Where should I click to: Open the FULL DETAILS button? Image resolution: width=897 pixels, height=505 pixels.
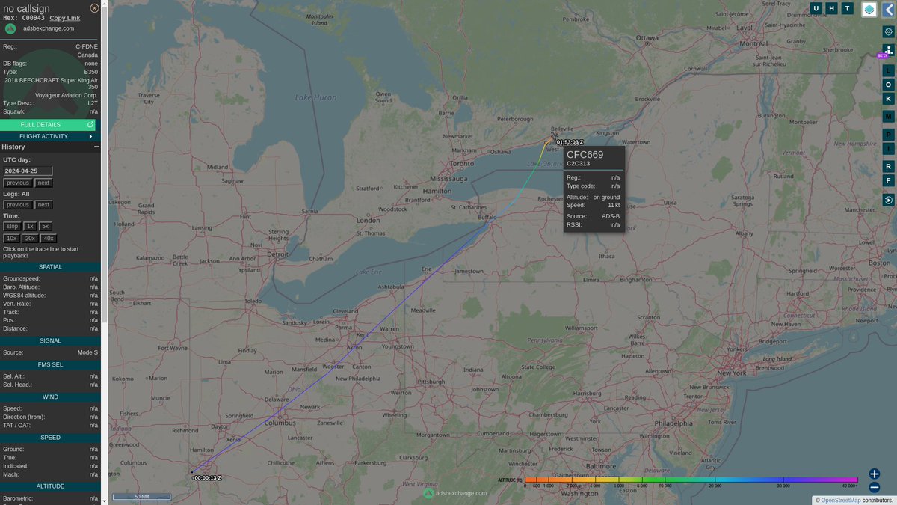[48, 125]
